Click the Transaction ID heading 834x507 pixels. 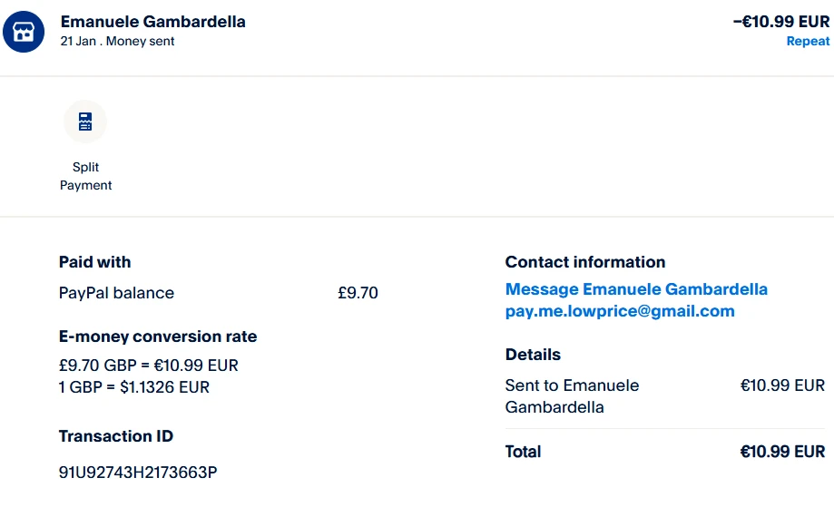pyautogui.click(x=116, y=436)
